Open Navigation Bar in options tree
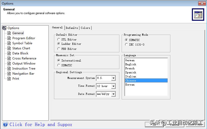This screenshot has height=129, width=207. coord(23,74)
